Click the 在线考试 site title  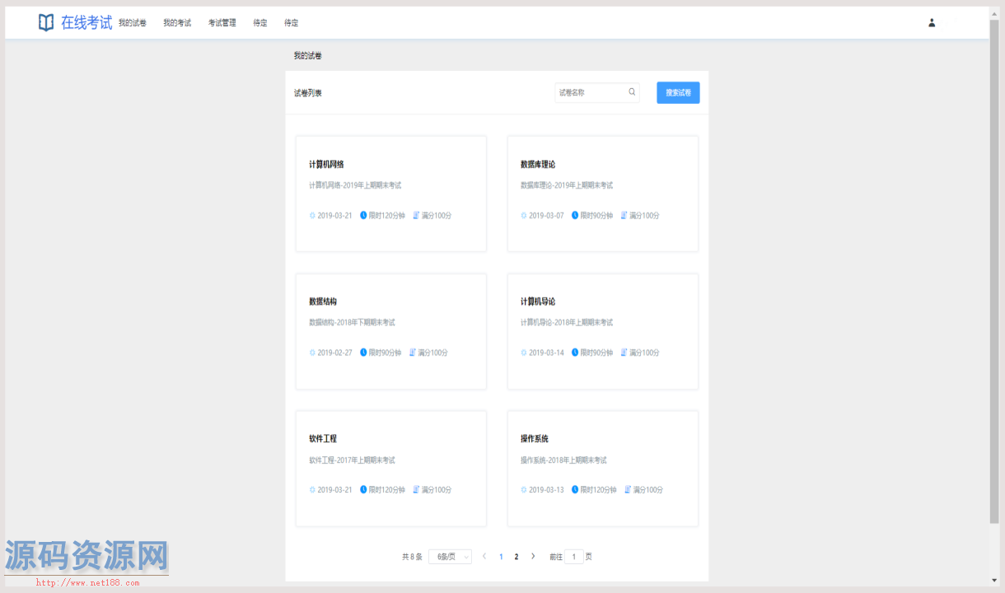click(x=86, y=23)
